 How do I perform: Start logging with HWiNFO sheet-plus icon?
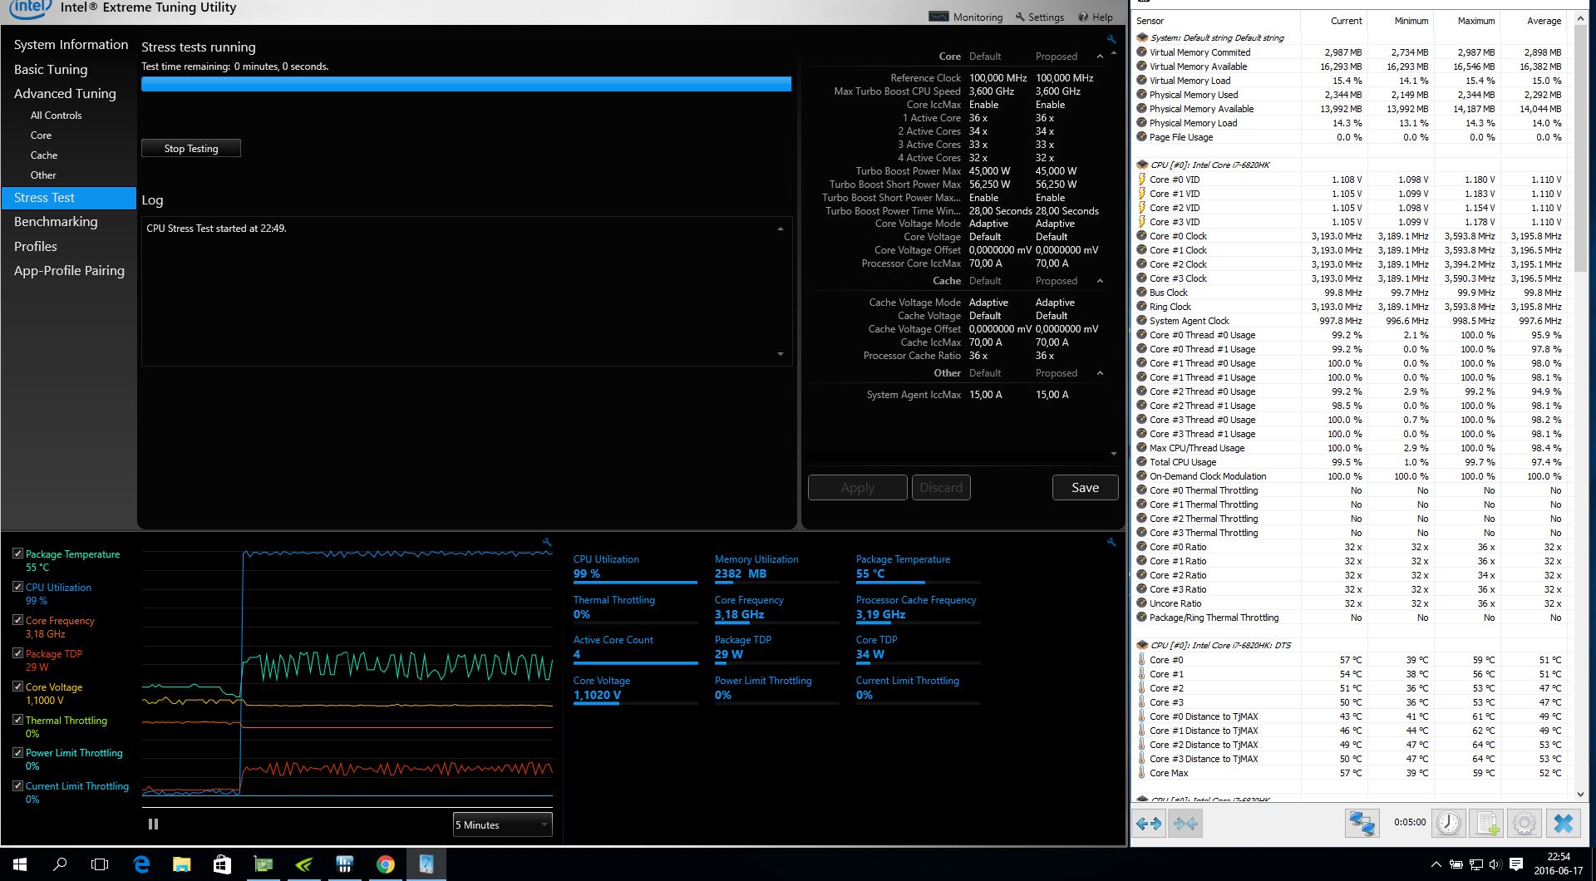[x=1486, y=824]
